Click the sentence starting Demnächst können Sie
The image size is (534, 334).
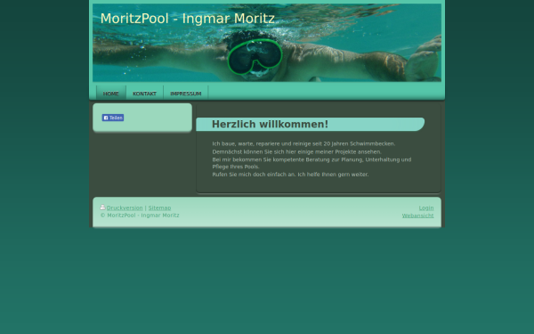tap(296, 151)
